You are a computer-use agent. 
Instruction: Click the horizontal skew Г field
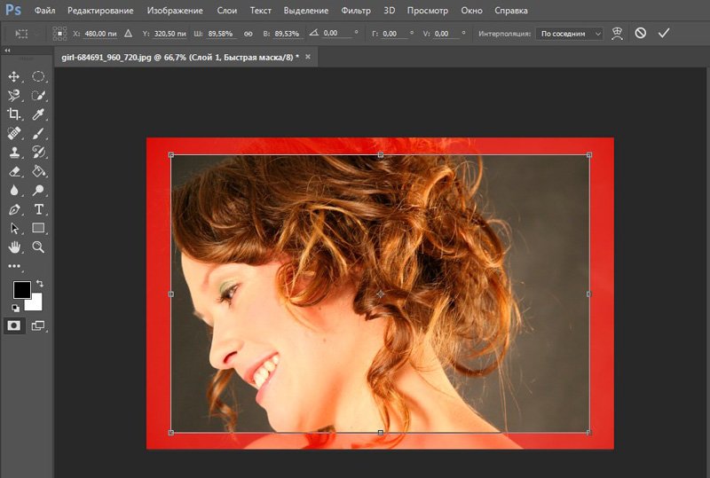click(x=394, y=34)
